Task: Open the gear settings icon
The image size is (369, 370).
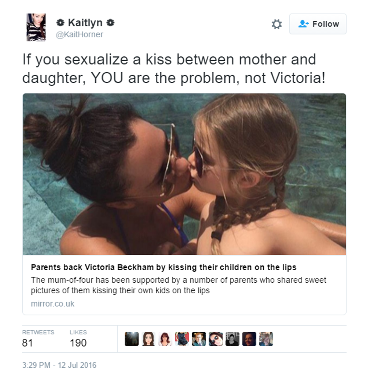Action: pyautogui.click(x=276, y=24)
